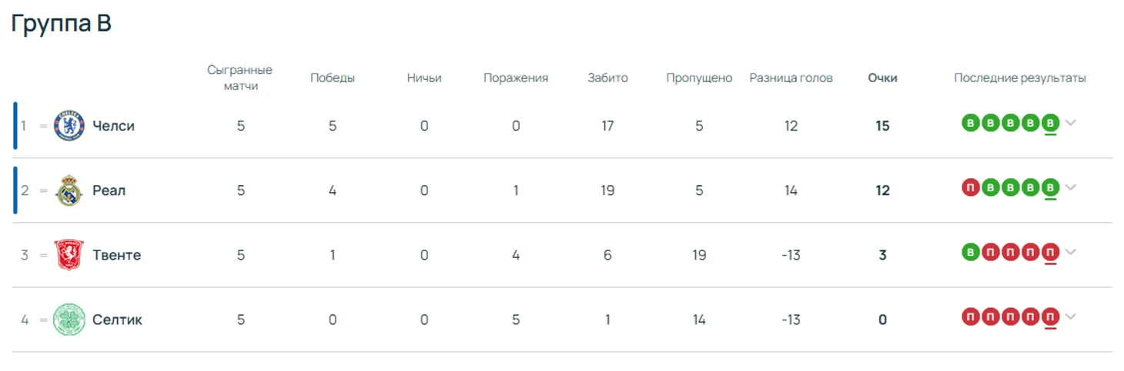Viewport: 1124px width, 371px height.
Task: Open the Реал team link
Action: pos(109,190)
